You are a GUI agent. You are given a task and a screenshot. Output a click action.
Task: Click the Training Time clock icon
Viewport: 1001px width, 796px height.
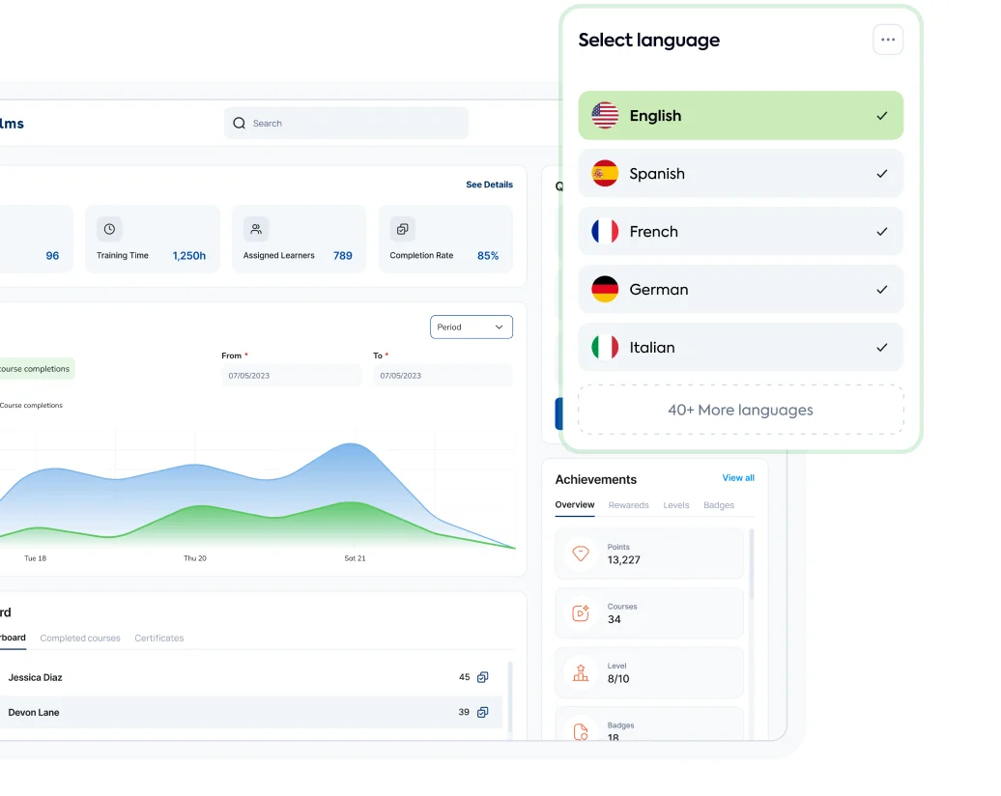coord(109,229)
